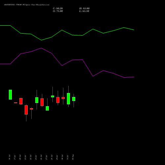Viewport: 165px width, 165px height.
Task: Click the low value 'L: 65.50'
Action: point(84,11)
